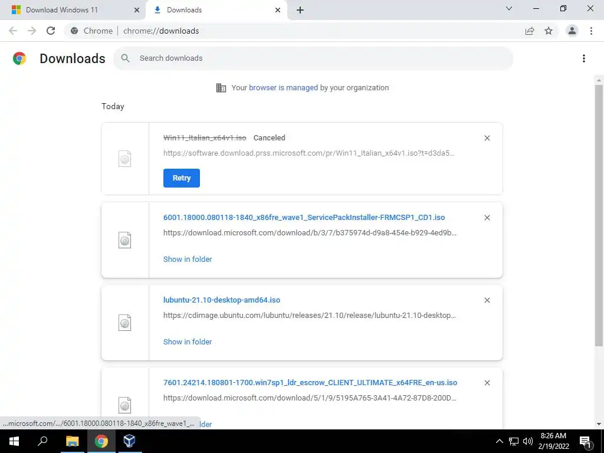The height and width of the screenshot is (453, 604).
Task: Open lubuntu-21.10-desktop-amd64.iso file link
Action: 222,300
